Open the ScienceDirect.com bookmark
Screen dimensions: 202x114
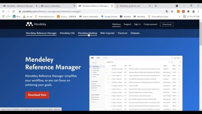point(45,16)
